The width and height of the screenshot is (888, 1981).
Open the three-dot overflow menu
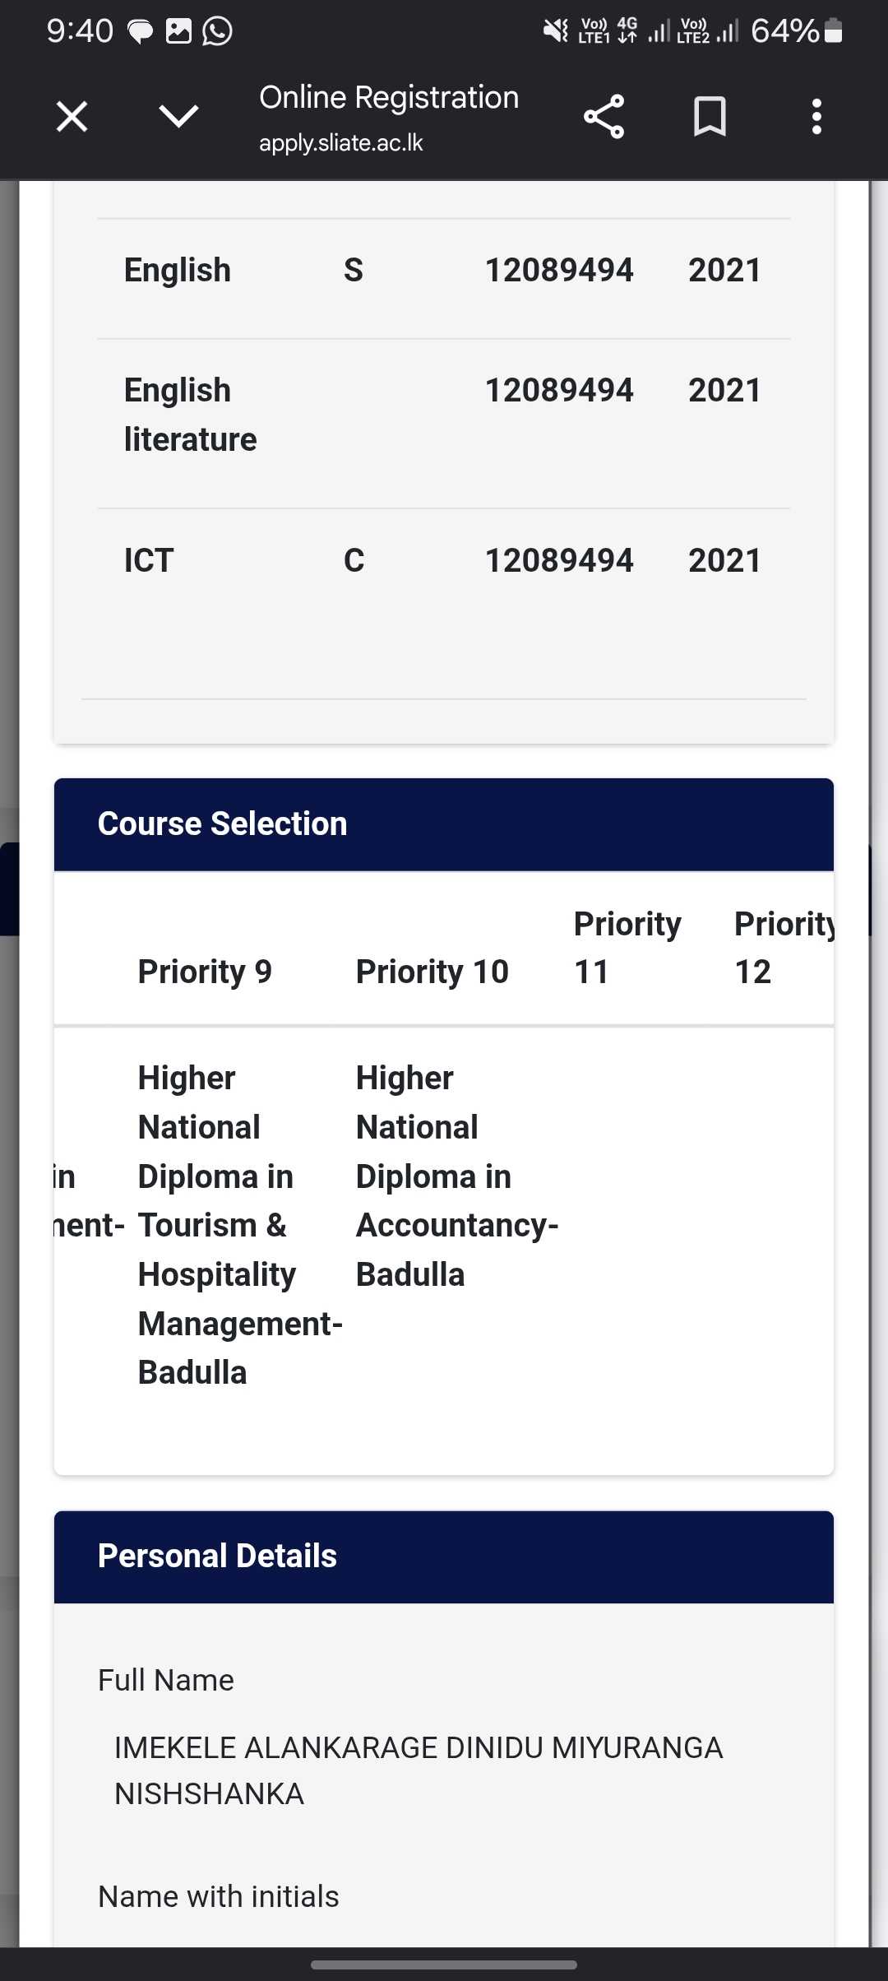tap(816, 117)
